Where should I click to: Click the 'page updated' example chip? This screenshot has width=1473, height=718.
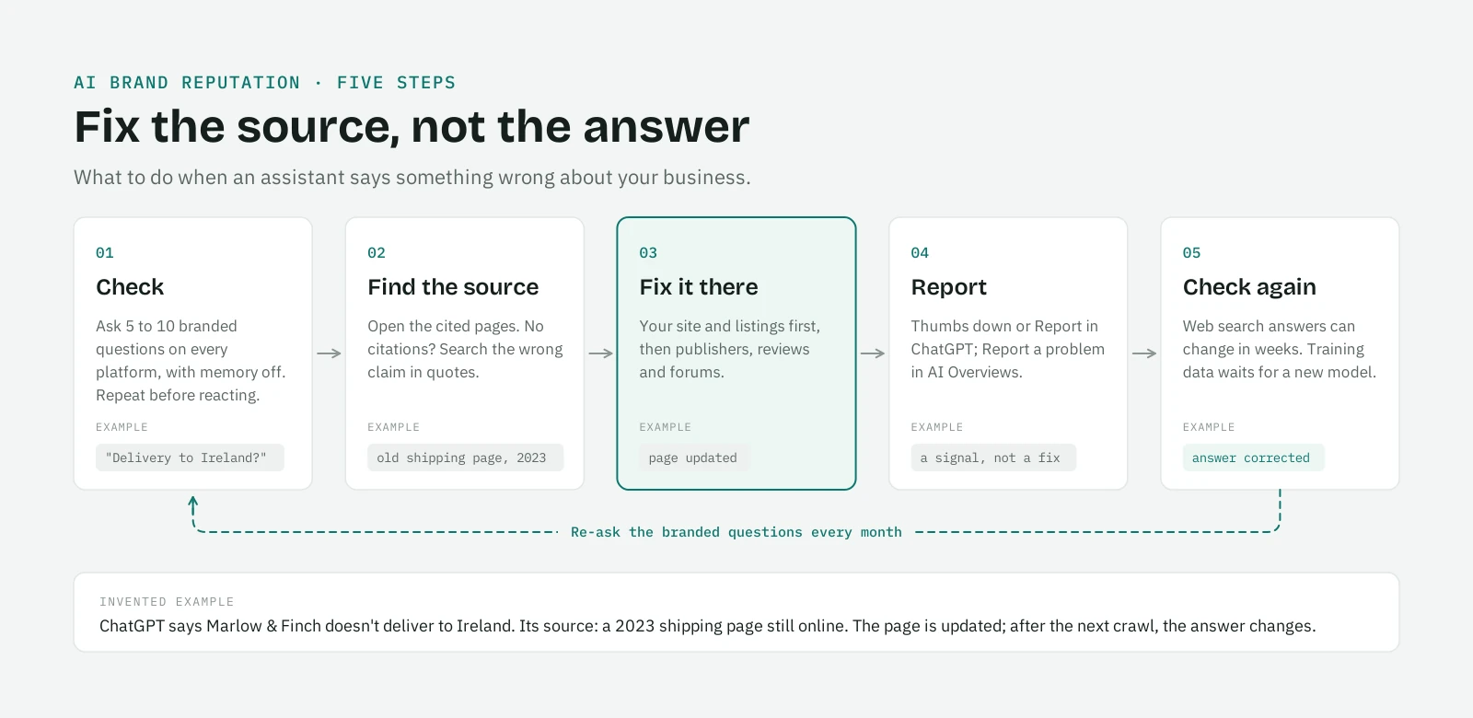[x=695, y=457]
